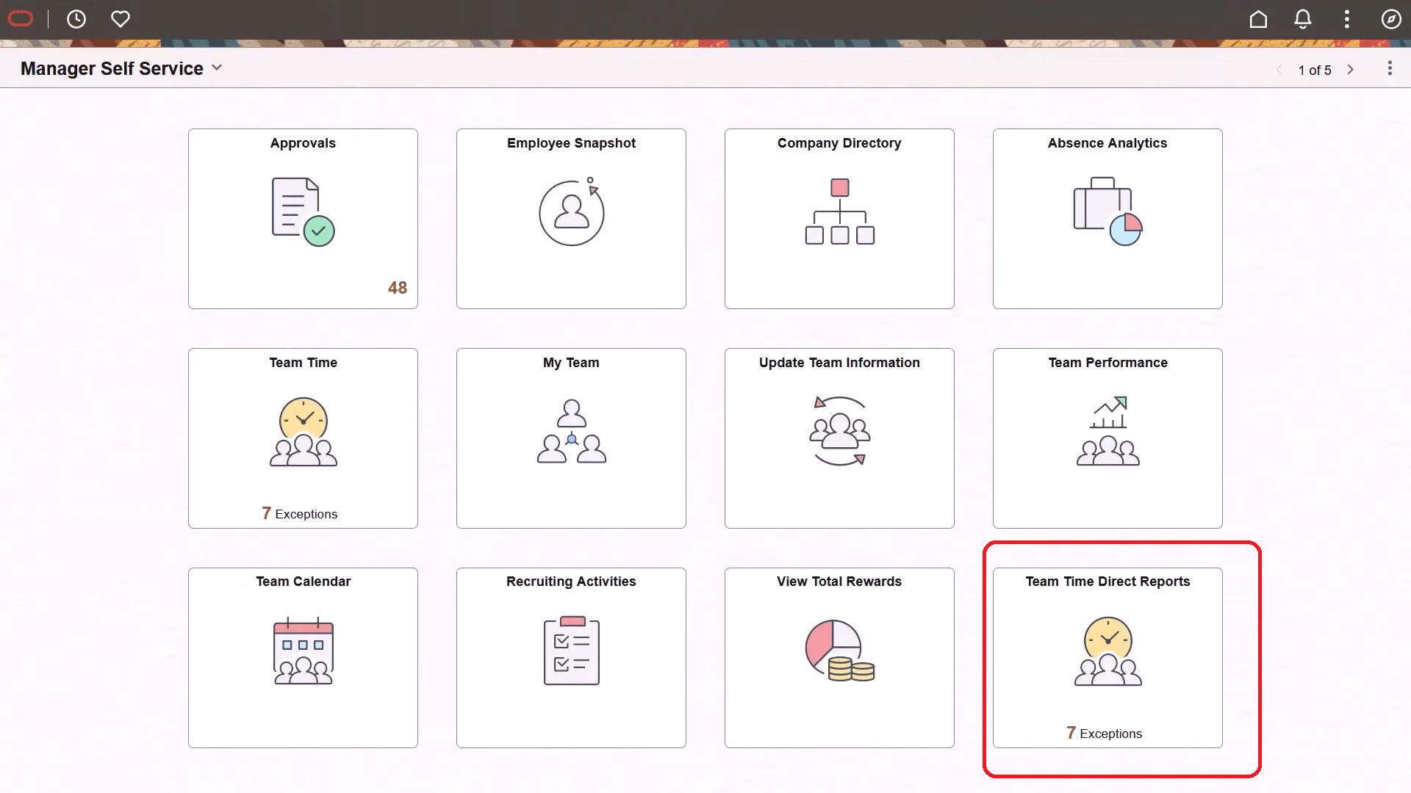Expand the Manager Self Service homepage selector
This screenshot has height=793, width=1411.
point(217,68)
